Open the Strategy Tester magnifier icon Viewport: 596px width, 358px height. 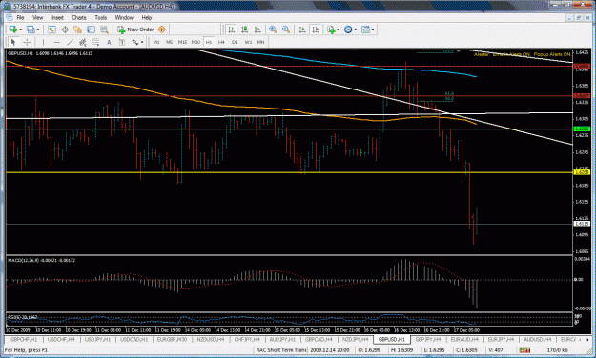click(104, 30)
